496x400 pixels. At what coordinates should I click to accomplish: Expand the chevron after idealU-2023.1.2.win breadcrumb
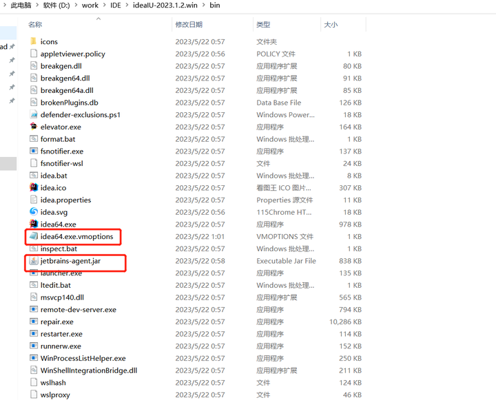[203, 6]
